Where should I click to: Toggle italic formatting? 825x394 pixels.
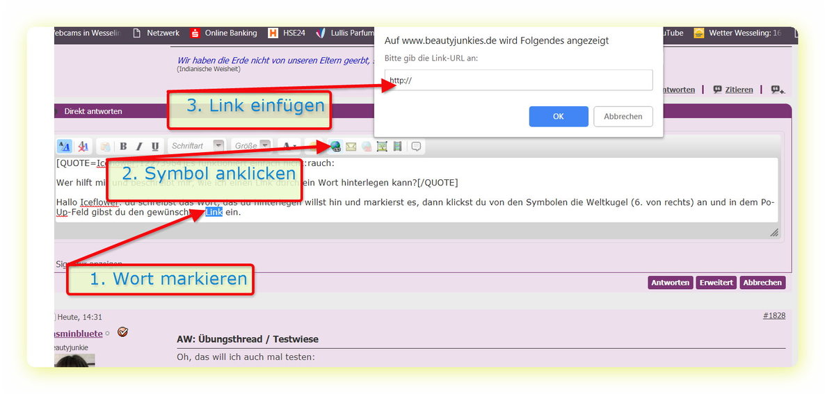click(x=138, y=146)
